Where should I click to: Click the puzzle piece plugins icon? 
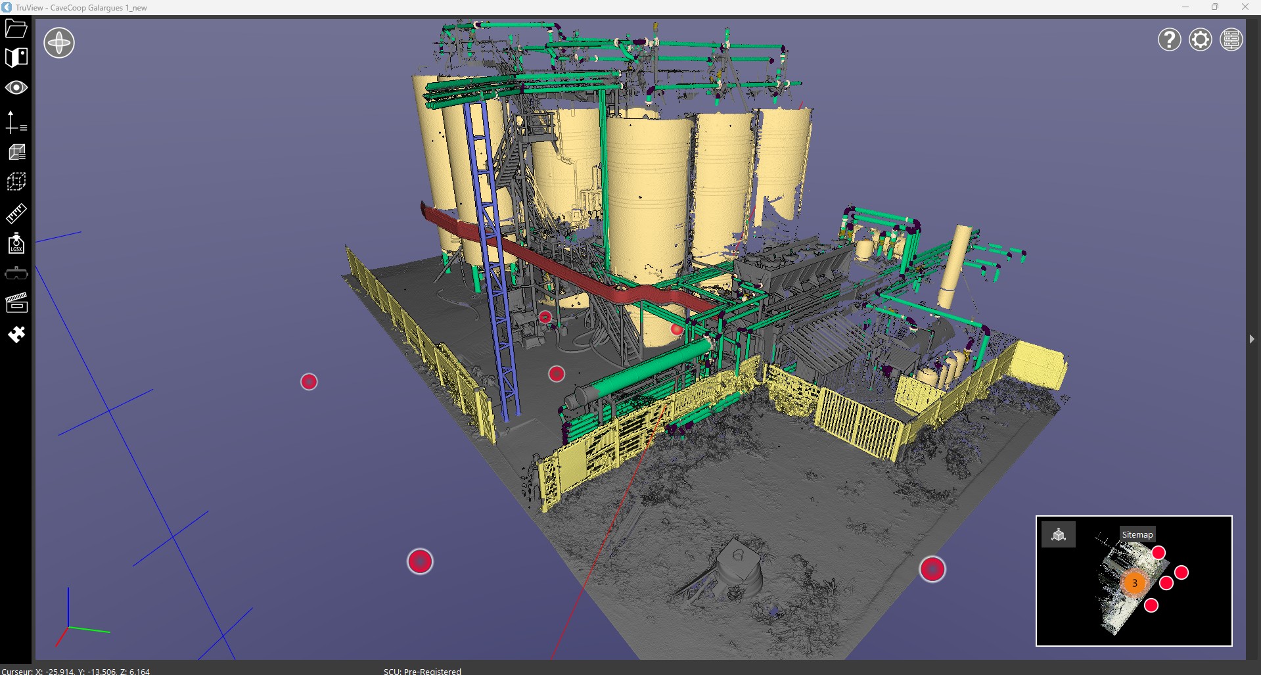click(x=16, y=335)
